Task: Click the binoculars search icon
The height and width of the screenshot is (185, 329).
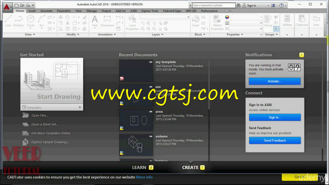Action: tap(239, 5)
